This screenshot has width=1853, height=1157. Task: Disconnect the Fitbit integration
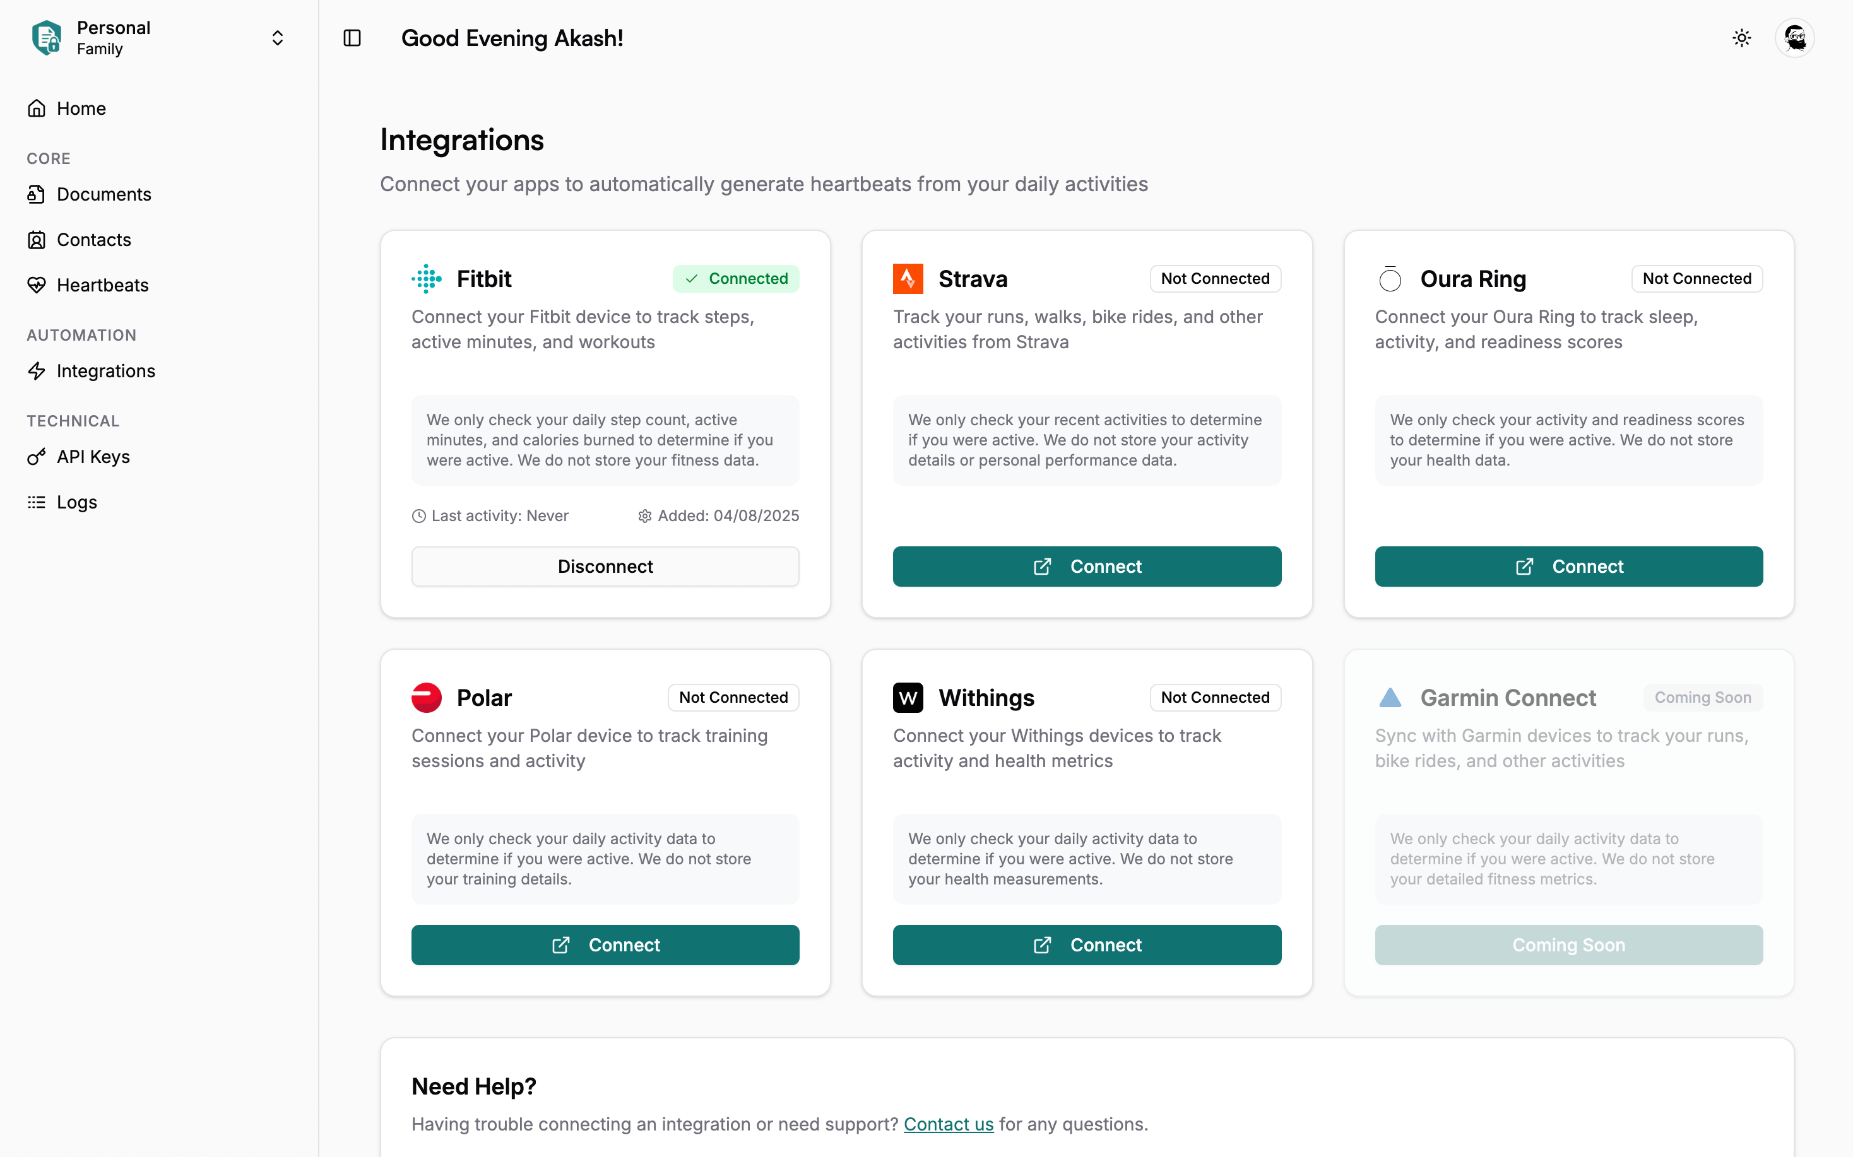(605, 567)
